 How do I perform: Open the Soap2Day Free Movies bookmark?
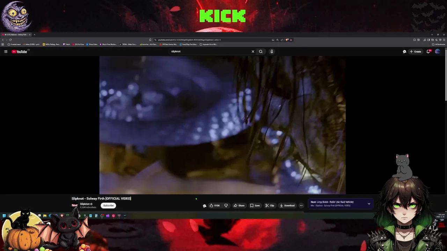pos(189,44)
